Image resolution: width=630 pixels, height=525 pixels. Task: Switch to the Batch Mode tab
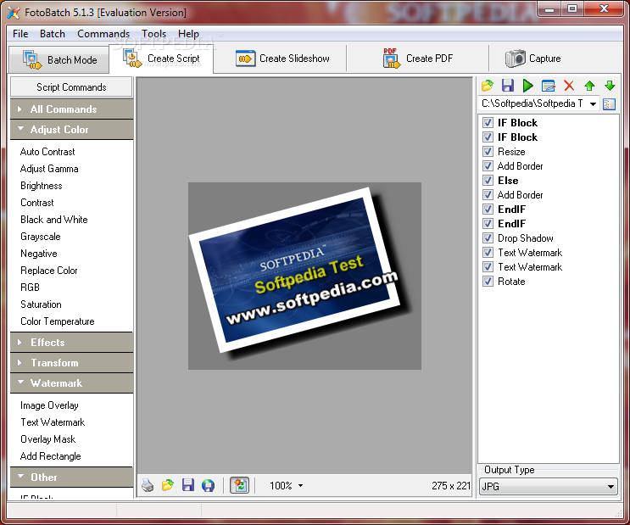(x=59, y=60)
